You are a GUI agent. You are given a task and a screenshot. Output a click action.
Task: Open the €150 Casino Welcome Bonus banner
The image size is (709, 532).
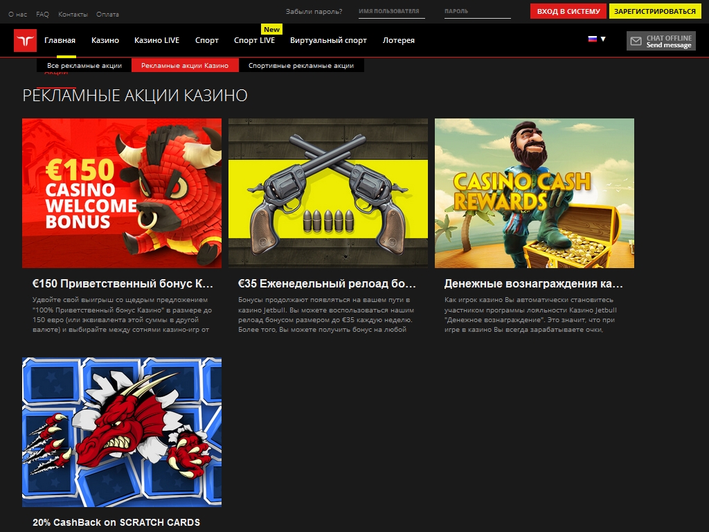(122, 193)
